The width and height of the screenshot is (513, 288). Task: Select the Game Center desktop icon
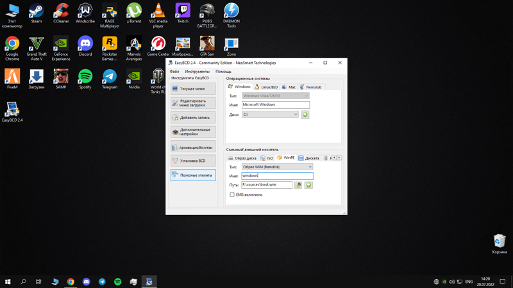[158, 46]
